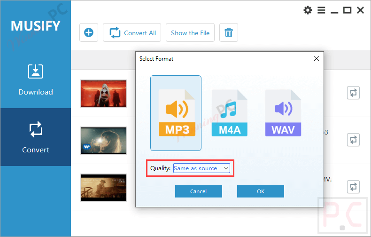371x237 pixels.
Task: Switch to the Download tab in sidebar
Action: point(36,79)
